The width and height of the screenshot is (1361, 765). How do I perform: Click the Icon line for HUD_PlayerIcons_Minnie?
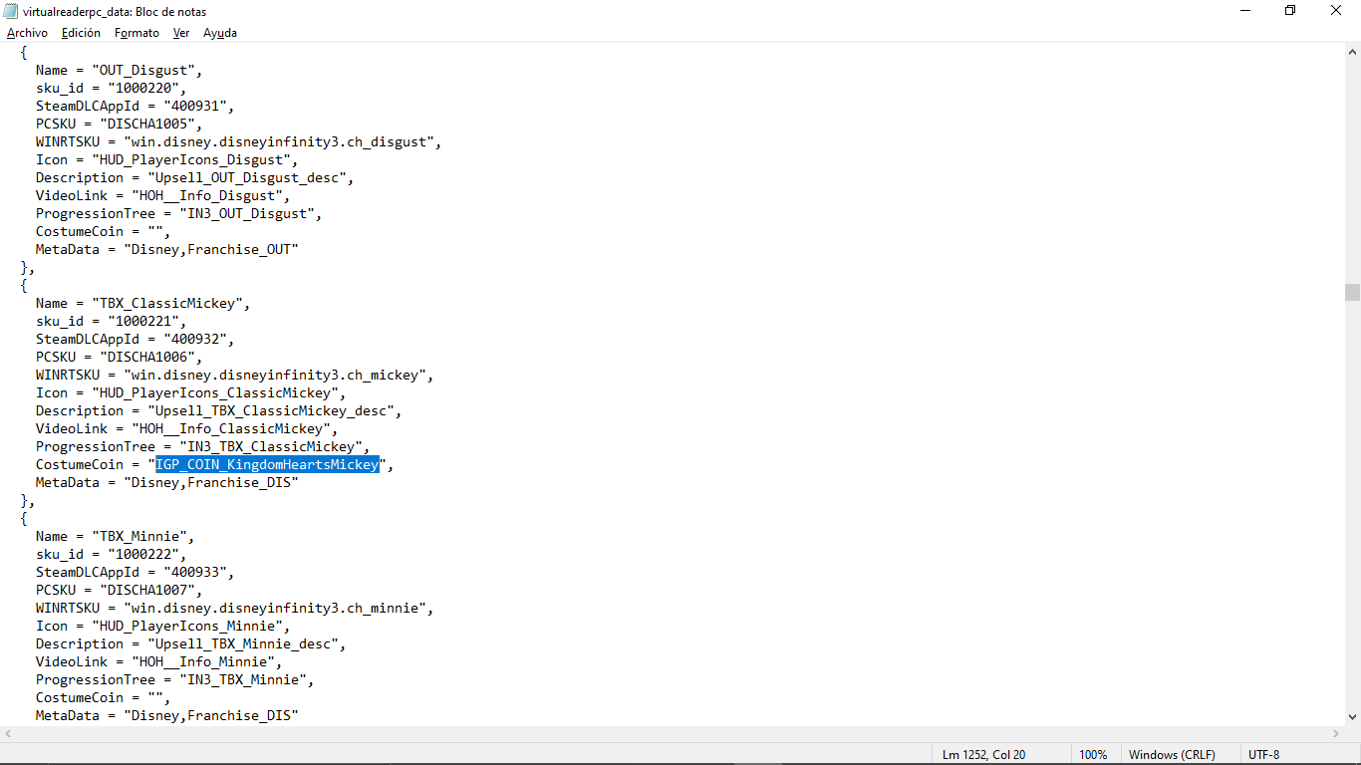click(163, 627)
